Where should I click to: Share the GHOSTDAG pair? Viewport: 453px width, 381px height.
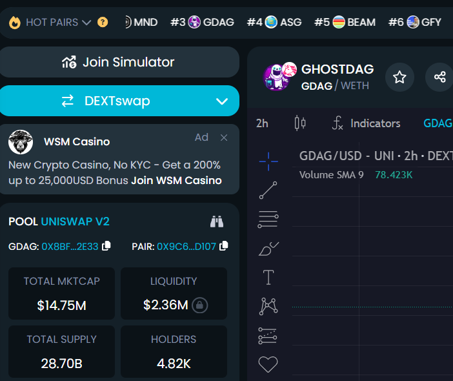[439, 77]
